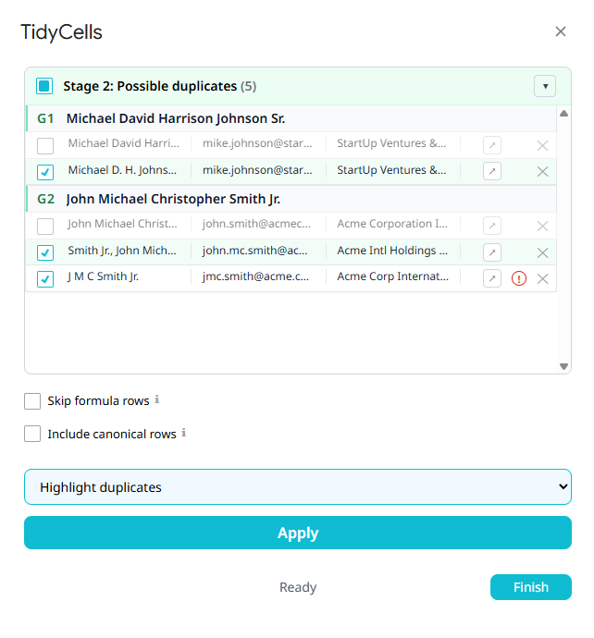Remove the Smith Jr., John row

[543, 252]
